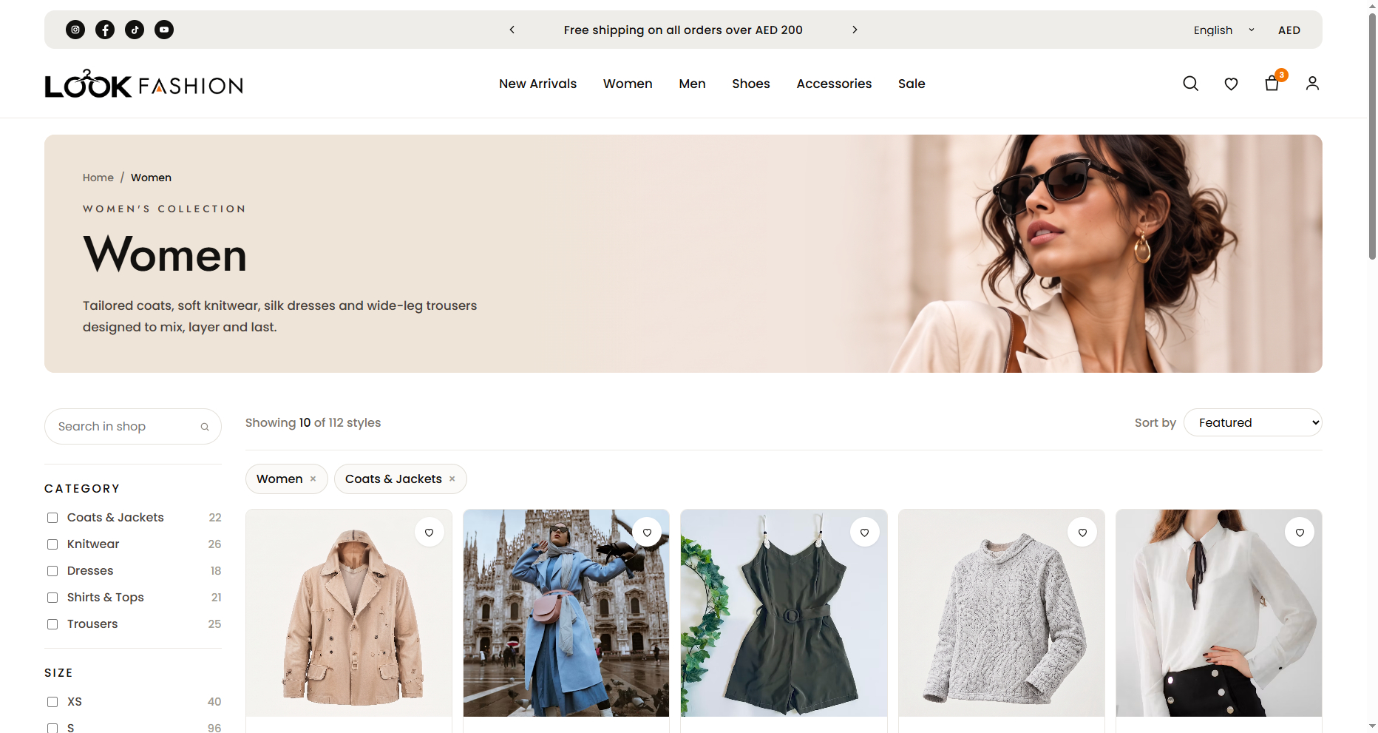Image resolution: width=1378 pixels, height=733 pixels.
Task: Check the XS size filter
Action: coord(52,702)
